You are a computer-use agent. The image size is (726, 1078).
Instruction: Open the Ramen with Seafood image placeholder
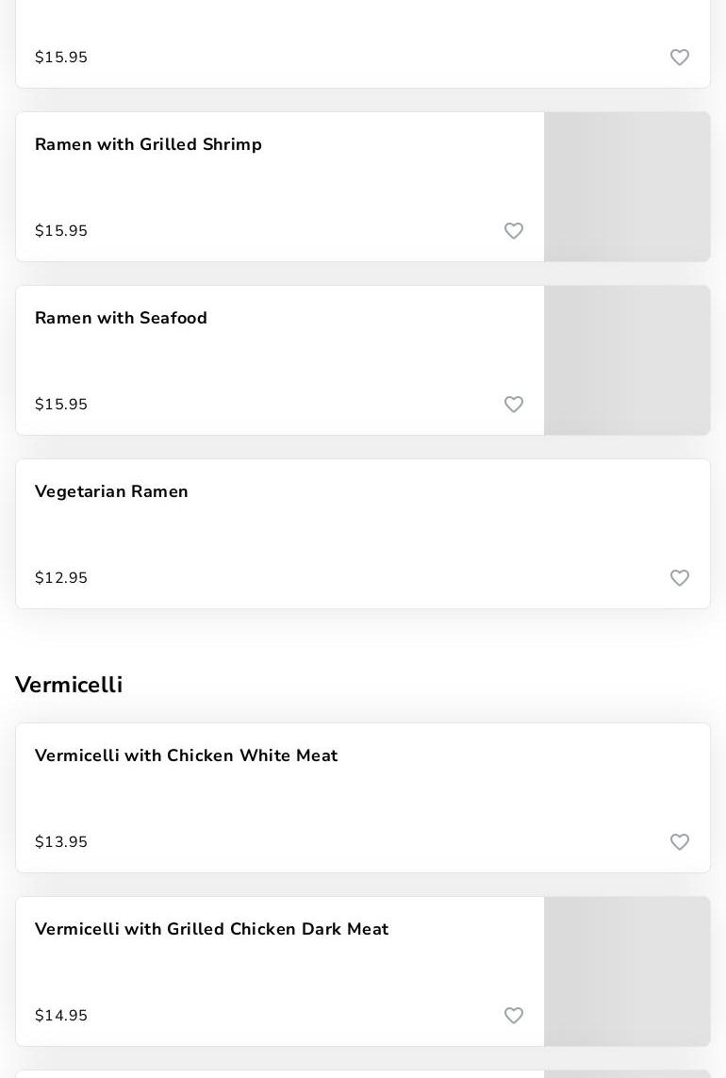pos(627,360)
